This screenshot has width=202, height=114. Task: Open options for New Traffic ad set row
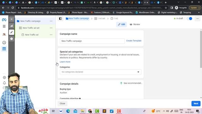coord(51,28)
